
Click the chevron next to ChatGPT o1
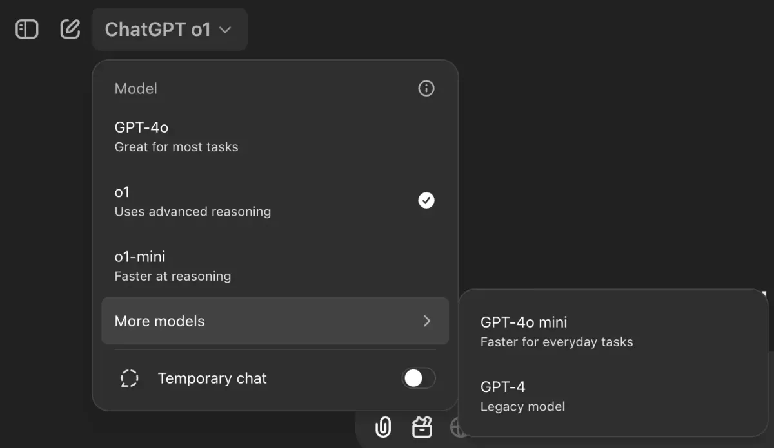225,30
